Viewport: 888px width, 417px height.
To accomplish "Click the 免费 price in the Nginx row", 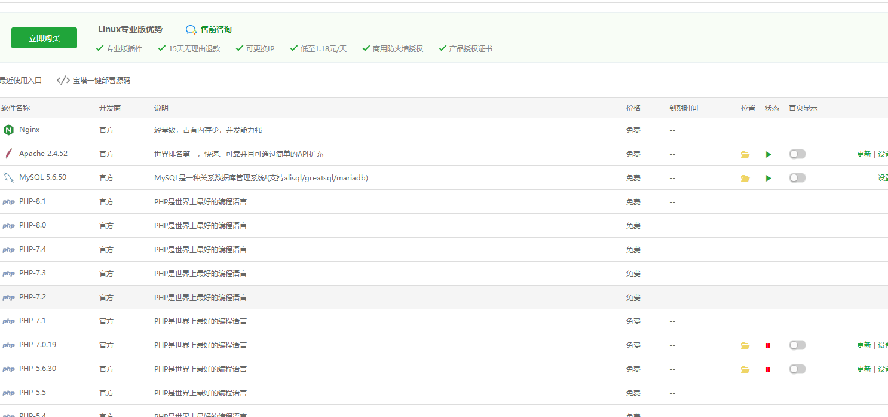I will point(633,130).
